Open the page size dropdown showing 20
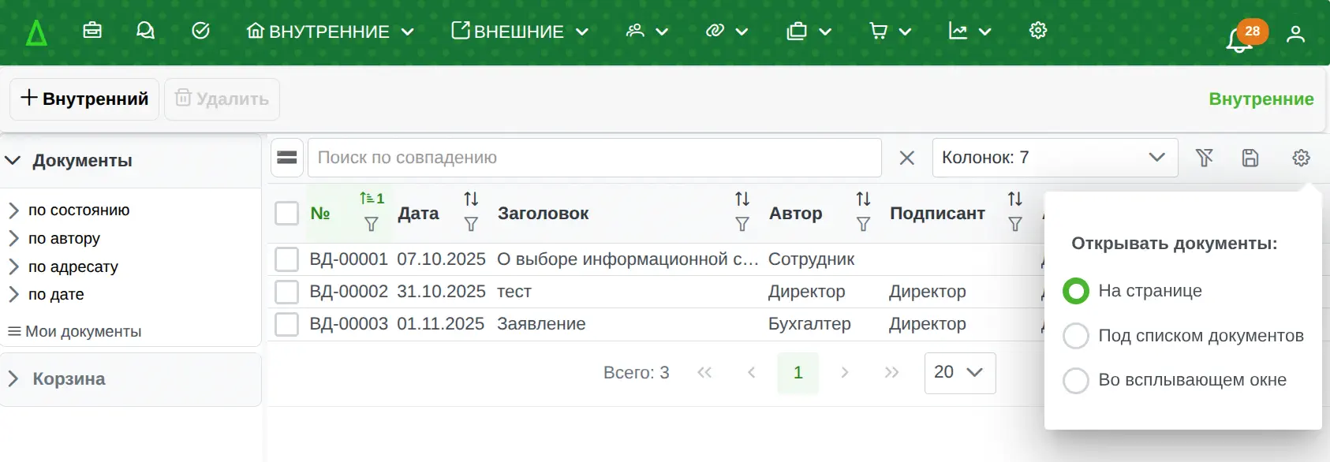 point(959,373)
